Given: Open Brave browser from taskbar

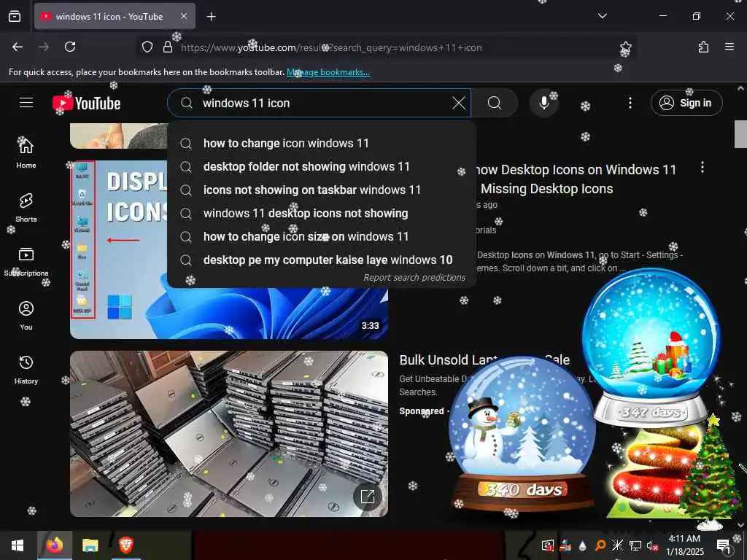Looking at the screenshot, I should [125, 545].
